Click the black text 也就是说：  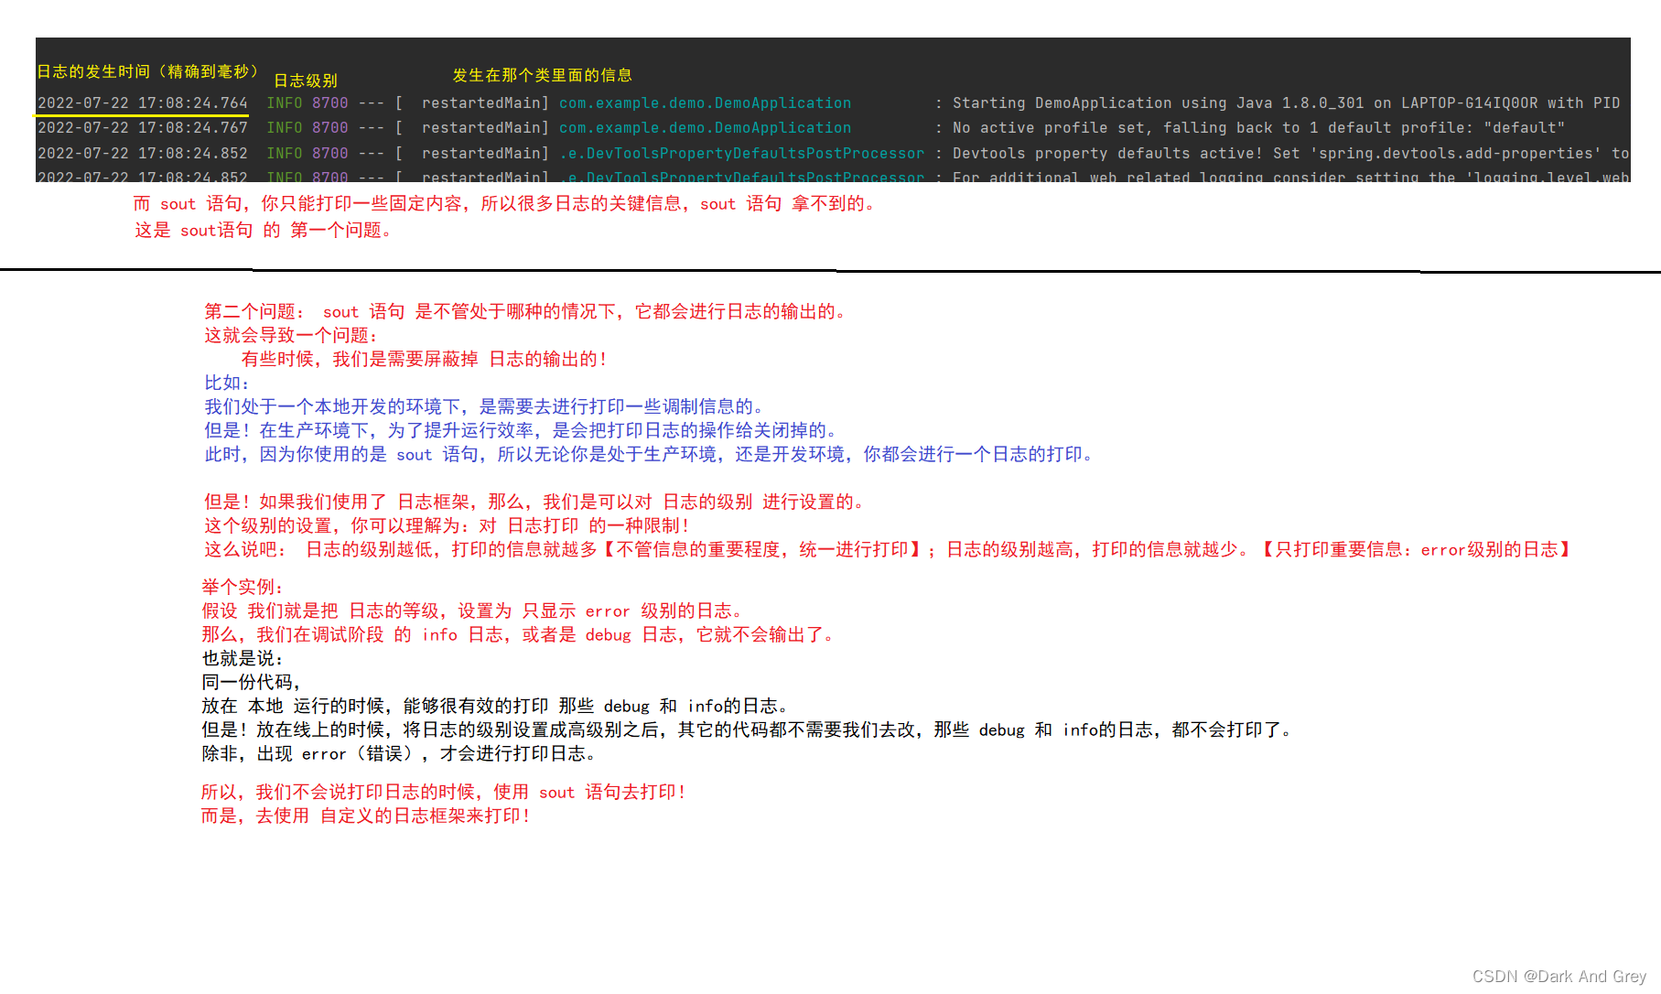243,659
